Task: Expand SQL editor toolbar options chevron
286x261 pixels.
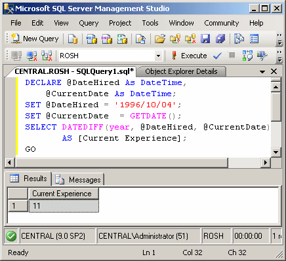Action: click(279, 56)
